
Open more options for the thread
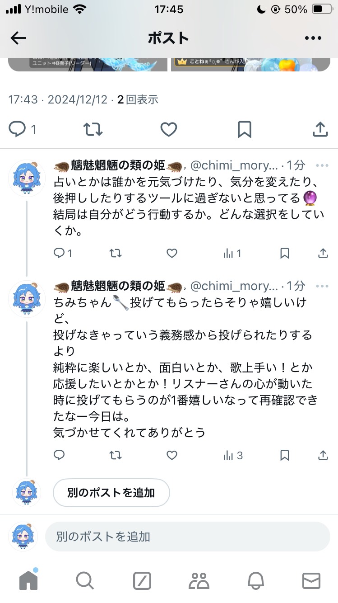click(313, 38)
